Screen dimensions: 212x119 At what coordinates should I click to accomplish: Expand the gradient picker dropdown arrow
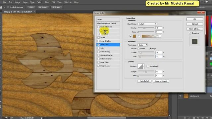[160, 36]
